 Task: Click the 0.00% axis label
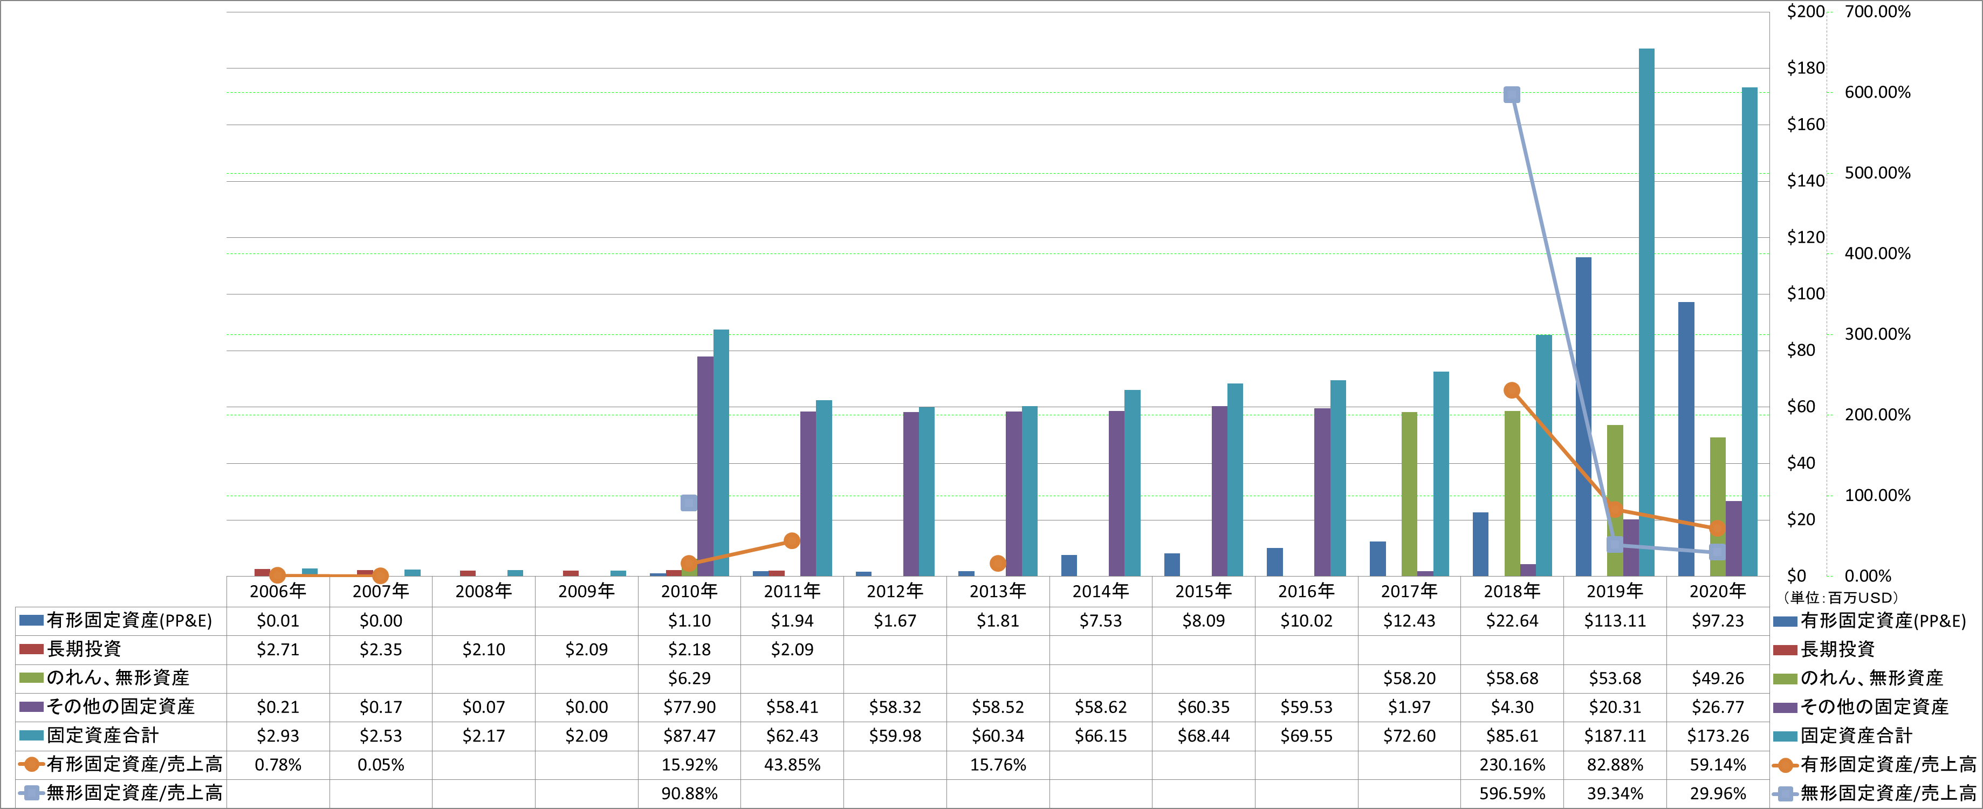[1868, 576]
